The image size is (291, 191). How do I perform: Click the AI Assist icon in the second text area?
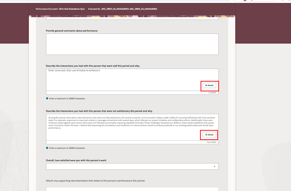pyautogui.click(x=209, y=135)
